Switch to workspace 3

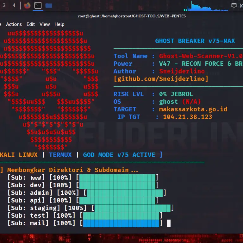click(4, 5)
